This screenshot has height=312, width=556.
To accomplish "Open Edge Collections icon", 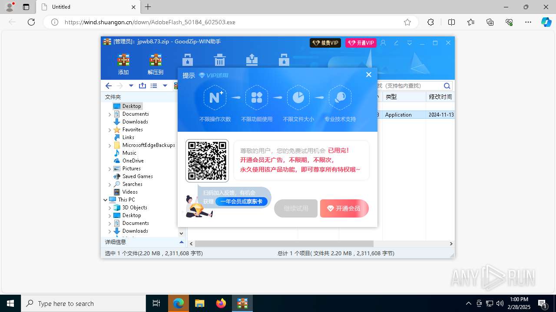I will tap(490, 22).
